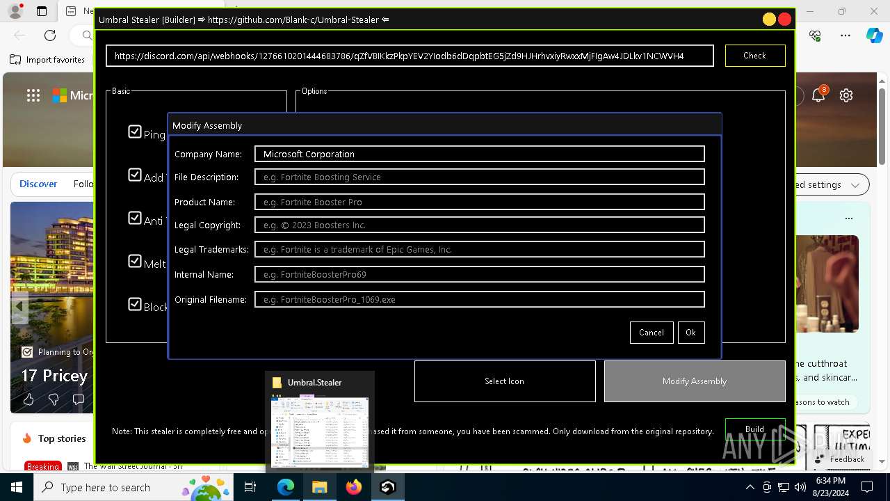Edit the Company Name field
The height and width of the screenshot is (501, 890).
pos(480,154)
